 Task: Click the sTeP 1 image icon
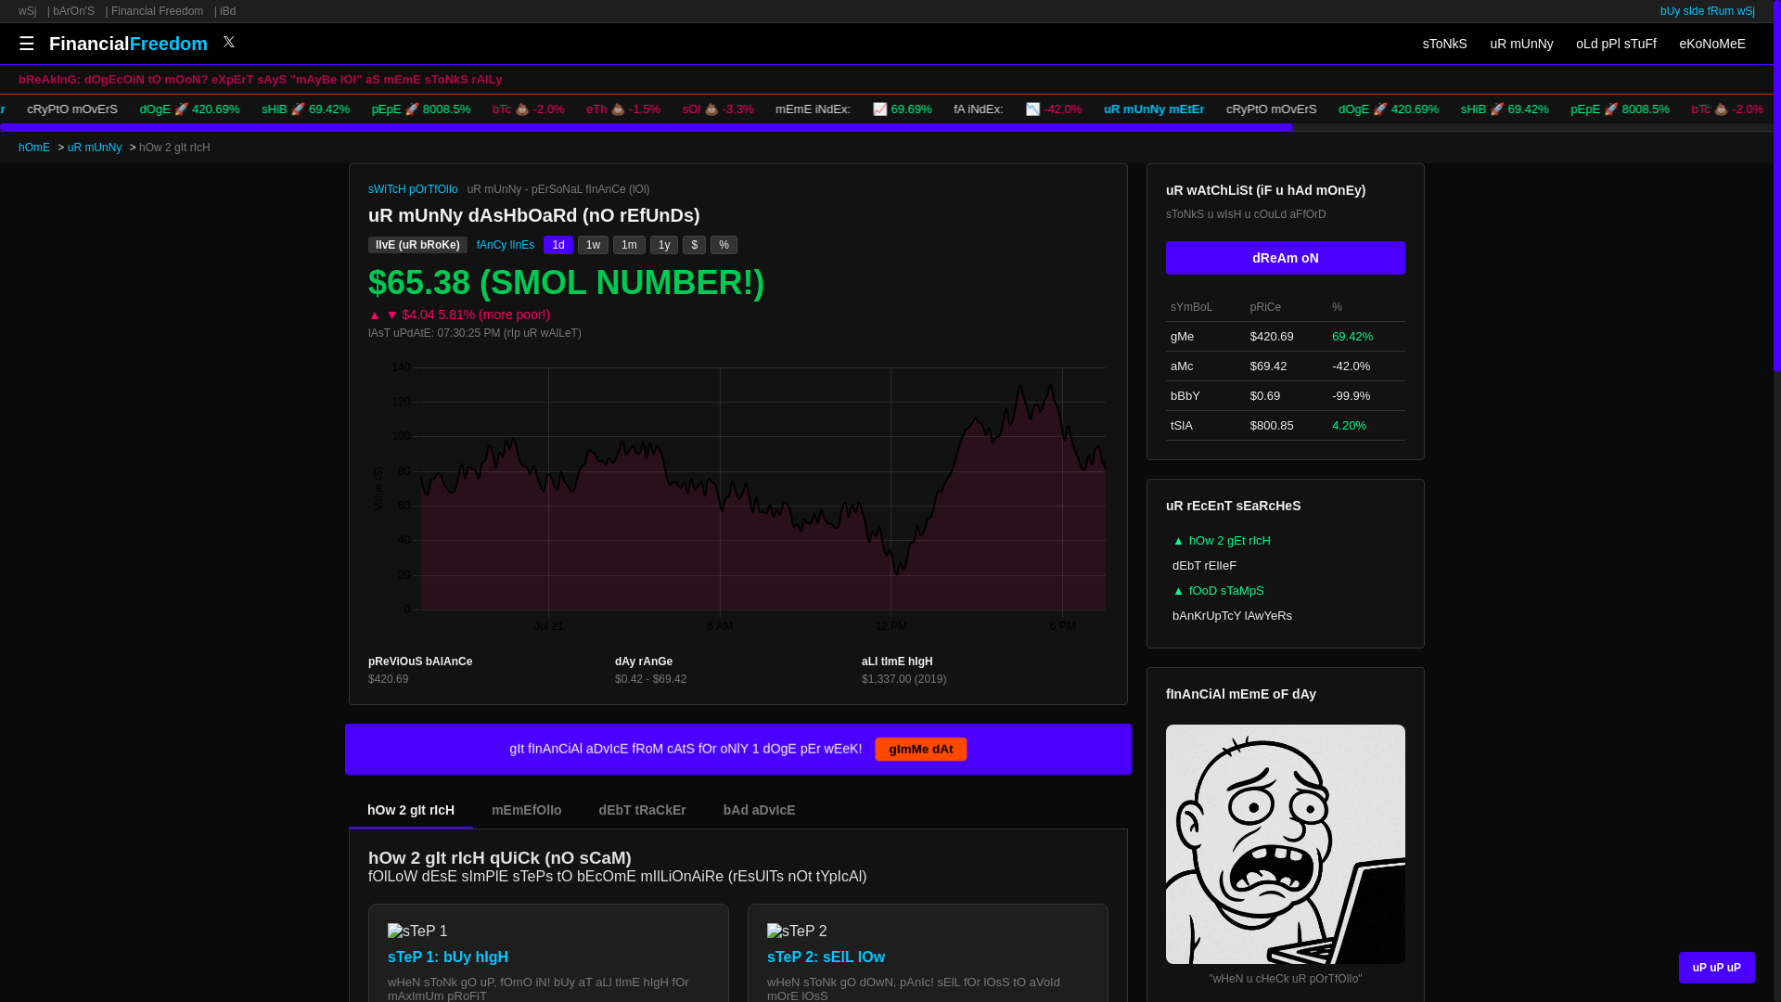tap(417, 931)
